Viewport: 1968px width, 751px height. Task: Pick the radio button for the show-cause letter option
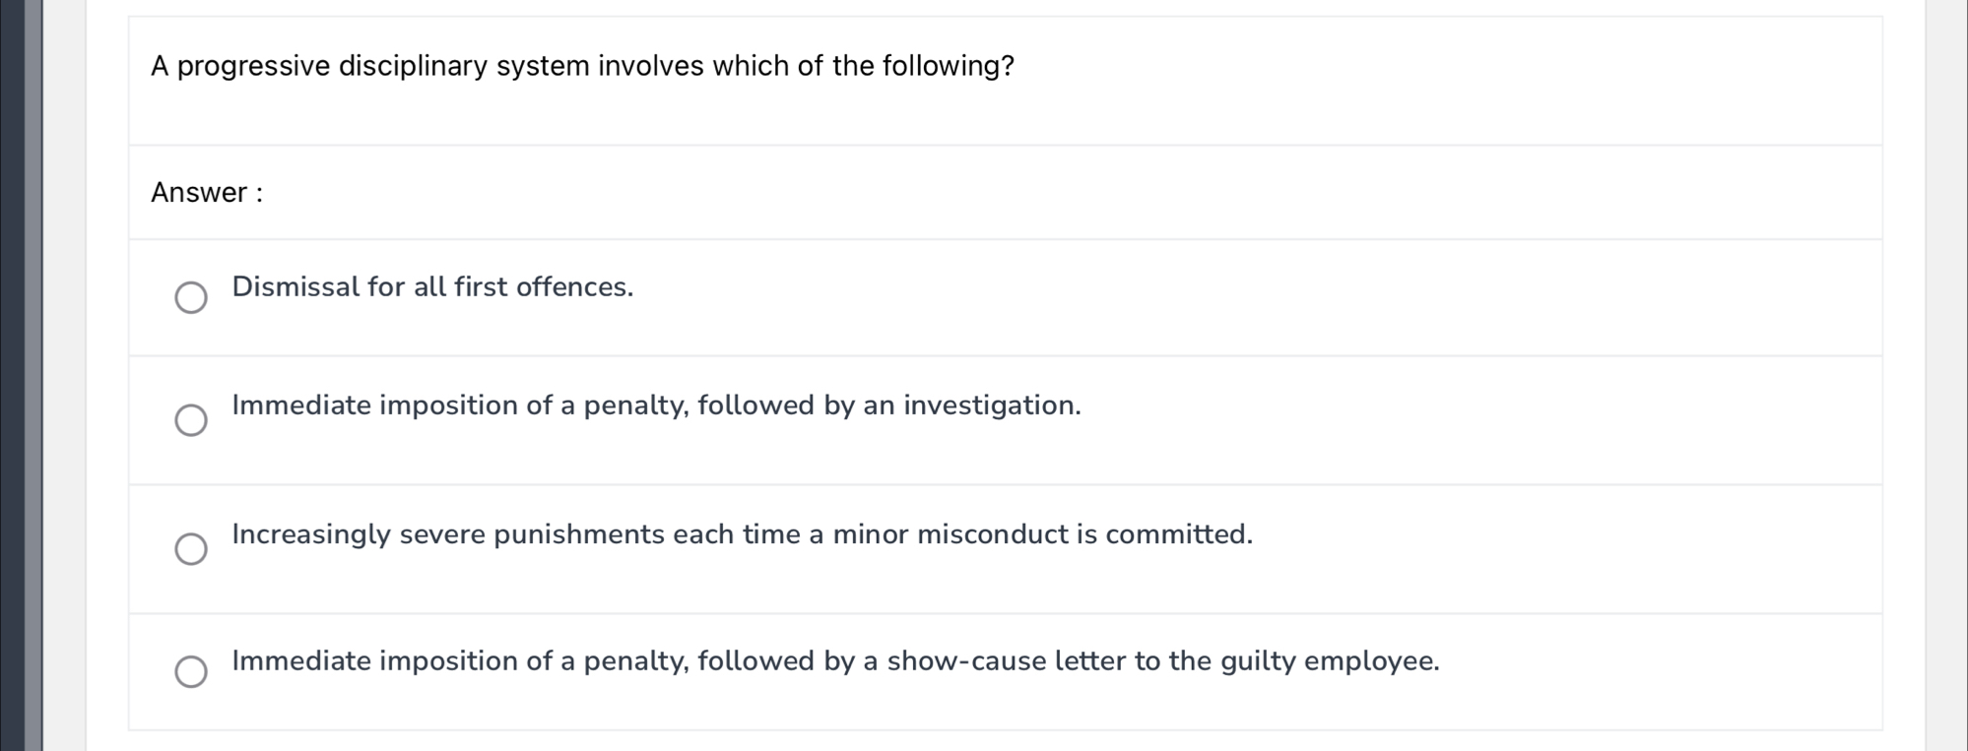pos(191,672)
